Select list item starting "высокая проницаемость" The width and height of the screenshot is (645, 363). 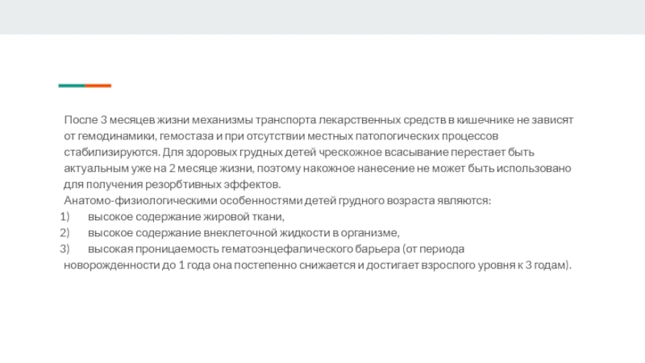[x=276, y=248]
